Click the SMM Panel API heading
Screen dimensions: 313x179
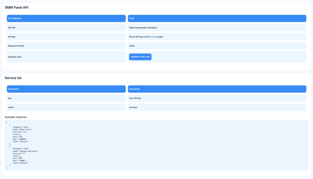pos(16,8)
